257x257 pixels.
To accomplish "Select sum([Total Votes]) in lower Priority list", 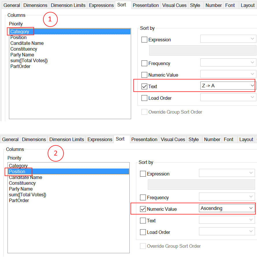I will click(27, 195).
